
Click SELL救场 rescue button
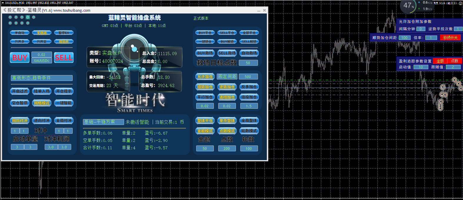coord(227,53)
